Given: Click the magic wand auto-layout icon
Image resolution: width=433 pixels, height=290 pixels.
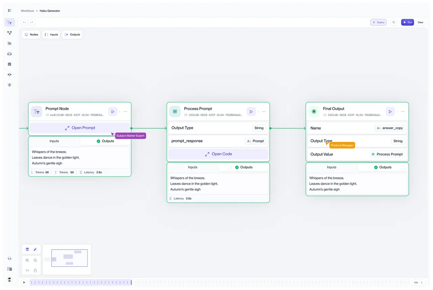Looking at the screenshot, I should [35, 249].
